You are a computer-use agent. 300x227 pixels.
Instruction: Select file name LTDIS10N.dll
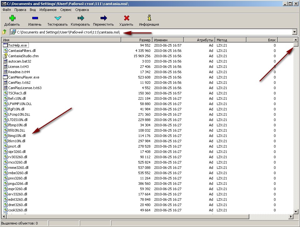tap(18, 120)
